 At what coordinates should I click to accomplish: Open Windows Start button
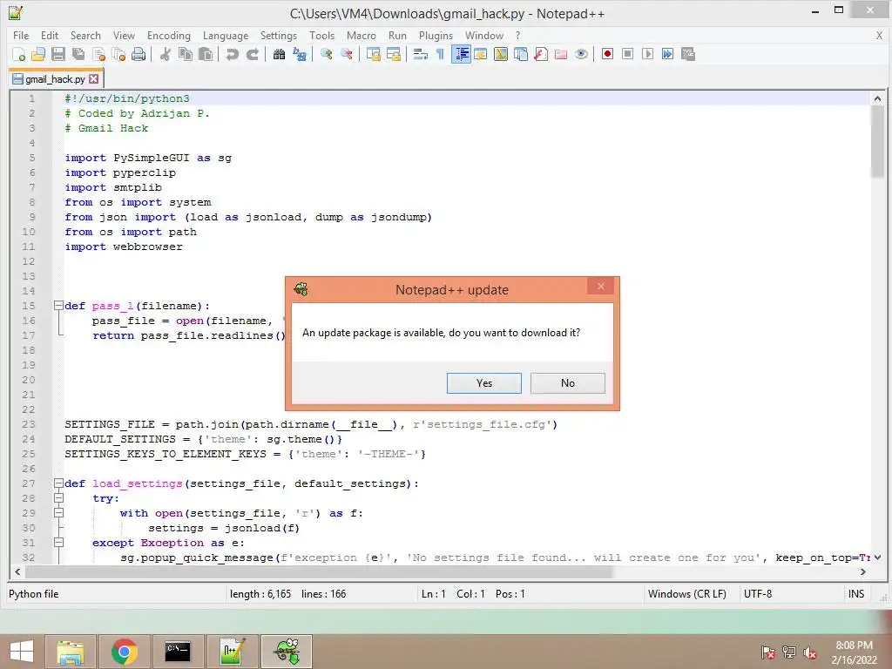pyautogui.click(x=22, y=652)
